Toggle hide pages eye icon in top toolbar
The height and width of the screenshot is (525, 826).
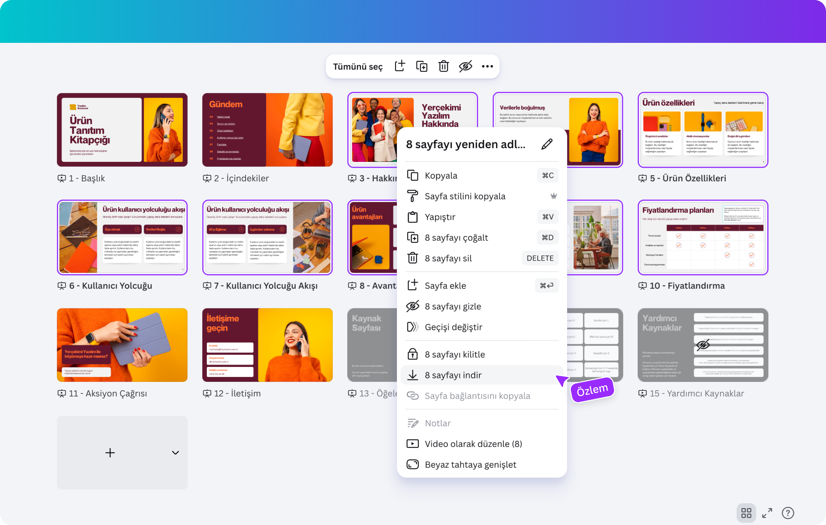tap(465, 66)
